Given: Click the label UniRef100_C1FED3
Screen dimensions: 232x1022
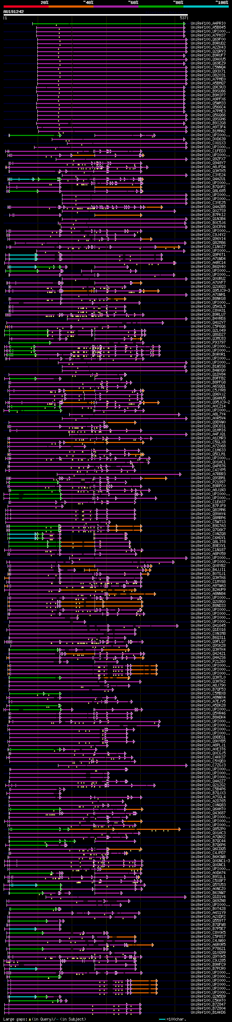Looking at the screenshot, I should (x=208, y=151).
